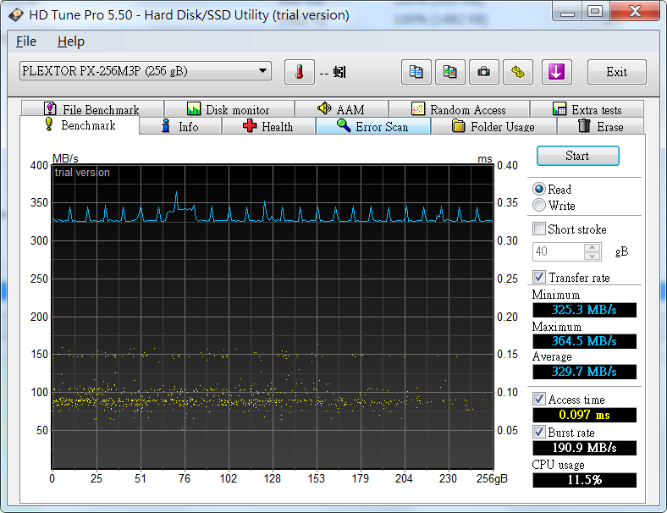
Task: Open the options wrench icon
Action: (x=517, y=72)
